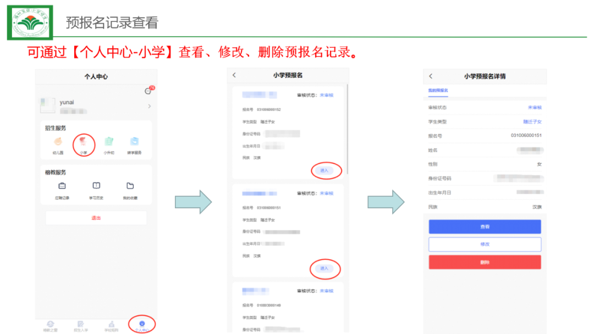The width and height of the screenshot is (594, 334).
Task: Open the 小学 enrollment service icon
Action: click(83, 143)
